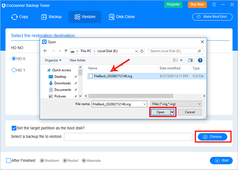The image size is (238, 170).
Task: Expand the view options dropdown arrow
Action: pyautogui.click(x=181, y=60)
